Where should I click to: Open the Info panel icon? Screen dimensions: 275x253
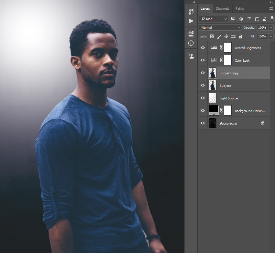191,43
